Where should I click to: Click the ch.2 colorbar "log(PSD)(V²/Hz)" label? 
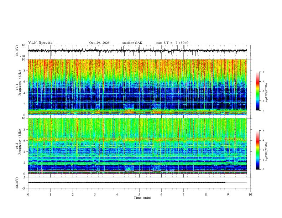[266, 151]
